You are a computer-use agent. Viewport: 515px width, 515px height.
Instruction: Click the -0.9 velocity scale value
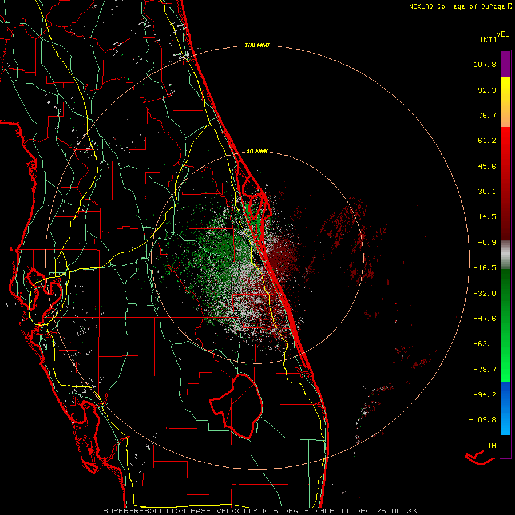tap(487, 243)
